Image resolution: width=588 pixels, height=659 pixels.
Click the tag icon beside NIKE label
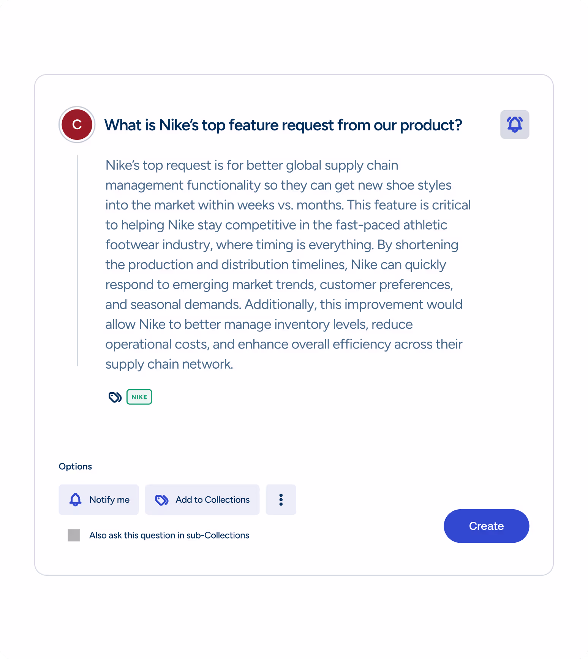[115, 397]
